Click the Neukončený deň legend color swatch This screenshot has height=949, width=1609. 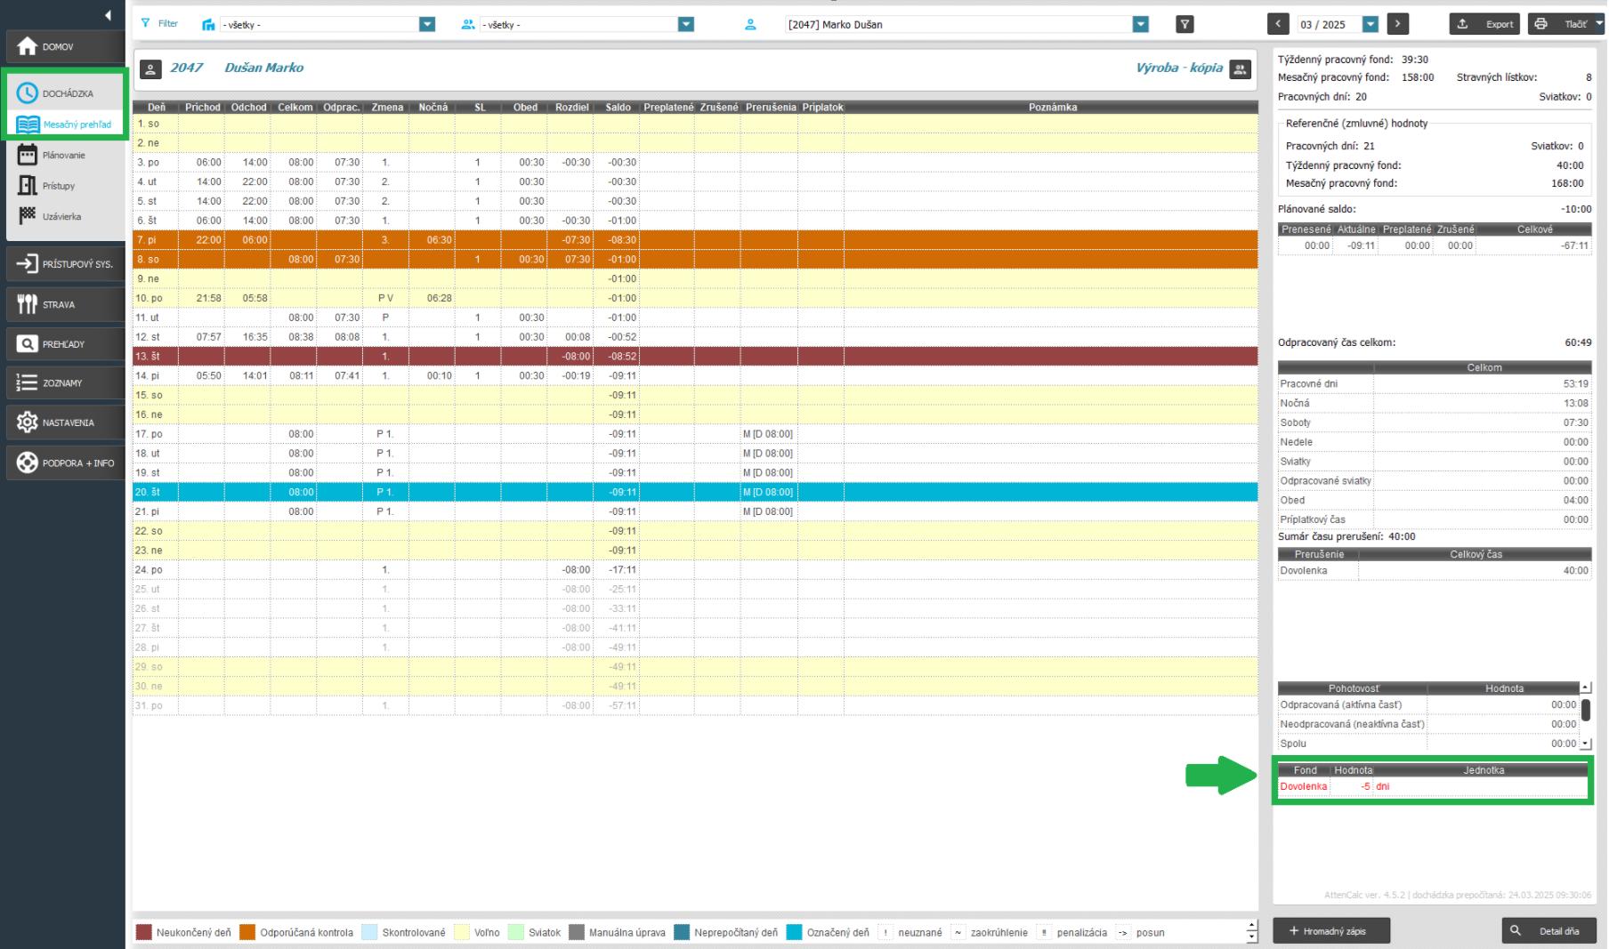click(143, 933)
